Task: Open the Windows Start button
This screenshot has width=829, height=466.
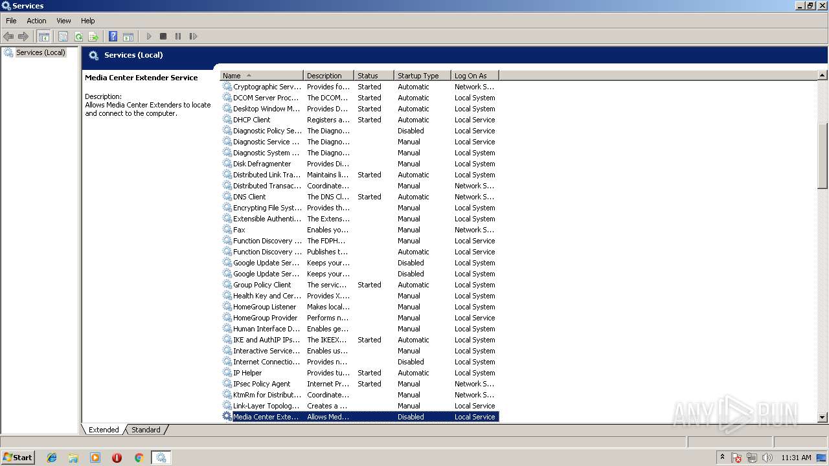Action: (x=18, y=457)
